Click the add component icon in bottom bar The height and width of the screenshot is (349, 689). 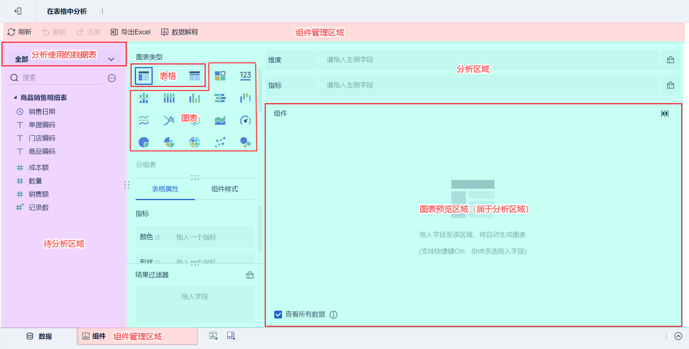213,336
